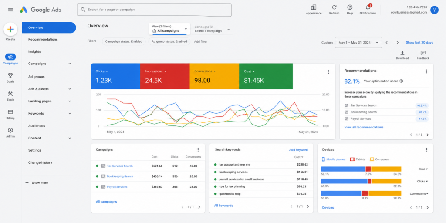Click the Refresh icon
Viewport: 446px width, 223px height.
coord(334,7)
